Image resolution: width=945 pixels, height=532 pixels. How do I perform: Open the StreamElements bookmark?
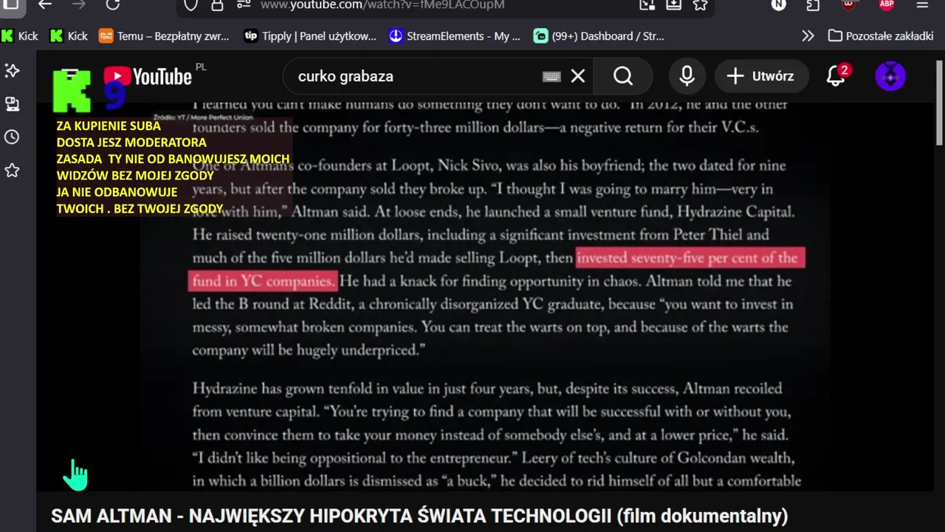click(x=454, y=35)
